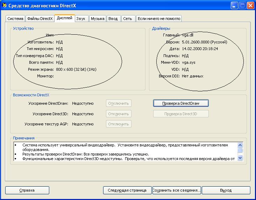This screenshot has width=256, height=200.
Task: Click Сохранить все сведения button
Action: (177, 190)
